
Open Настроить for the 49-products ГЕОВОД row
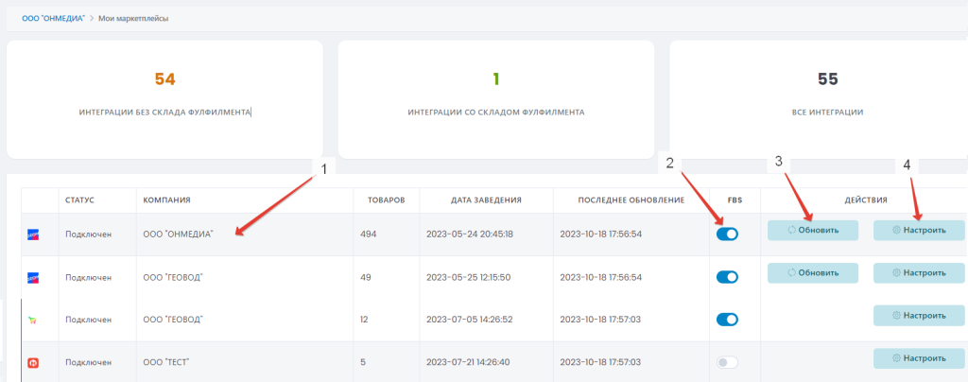(918, 272)
